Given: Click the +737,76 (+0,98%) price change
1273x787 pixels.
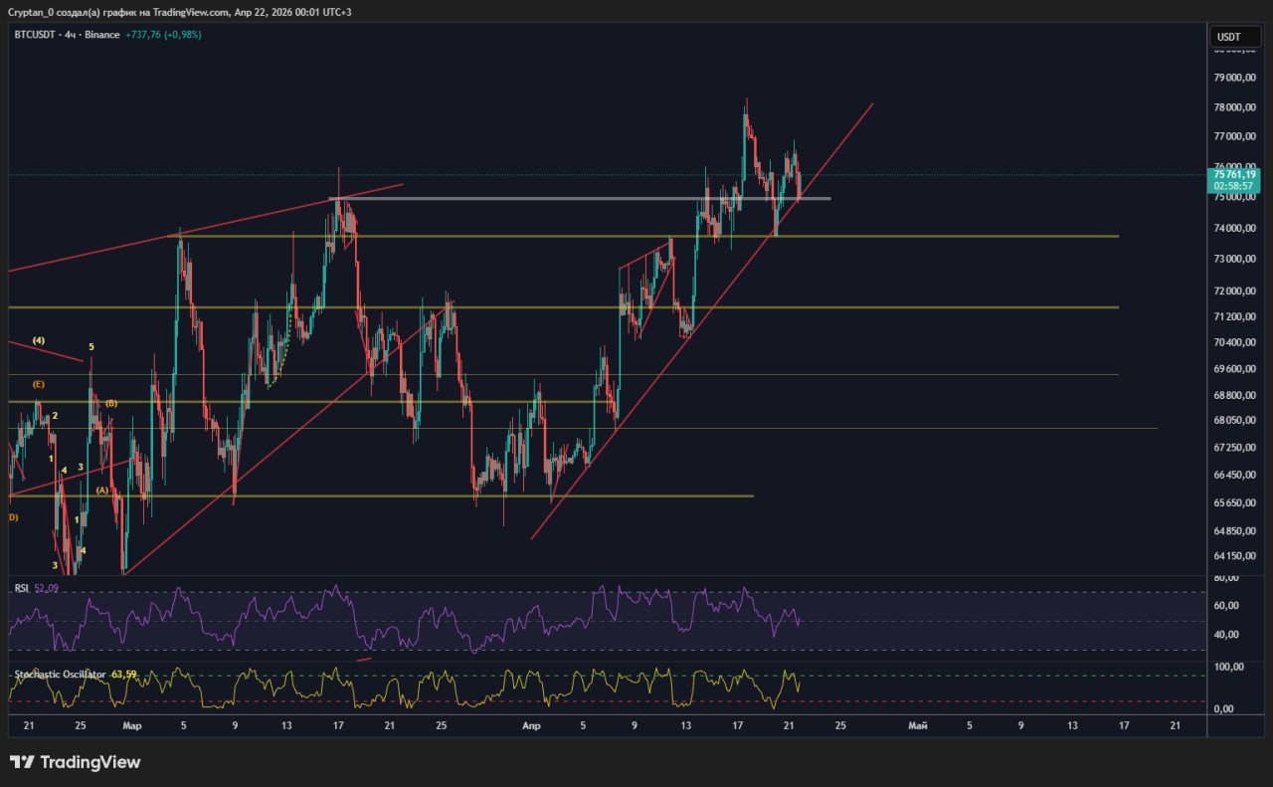Looking at the screenshot, I should (x=164, y=35).
